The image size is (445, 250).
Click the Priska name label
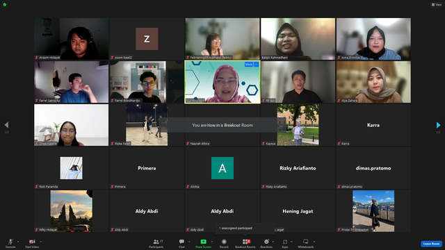point(353,230)
